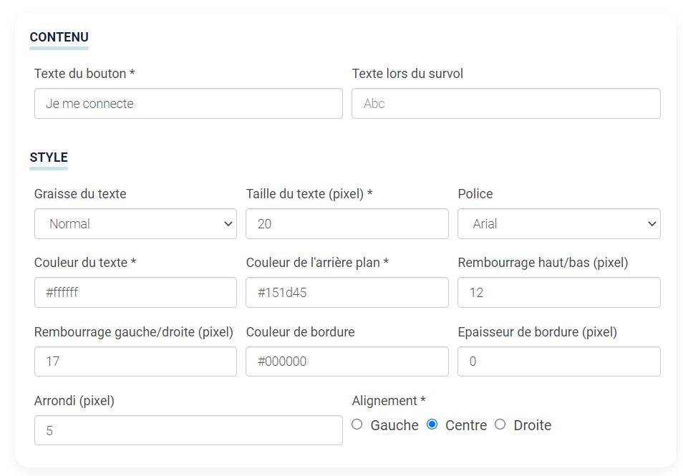
Task: Click the Couleur de l'arrière plan field
Action: [347, 293]
